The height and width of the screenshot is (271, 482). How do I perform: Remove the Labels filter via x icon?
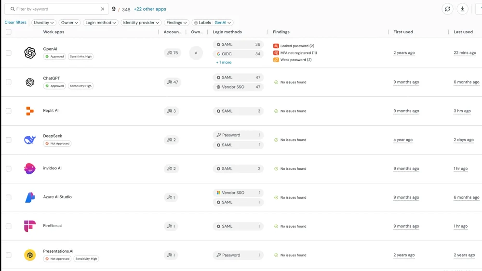pos(196,23)
